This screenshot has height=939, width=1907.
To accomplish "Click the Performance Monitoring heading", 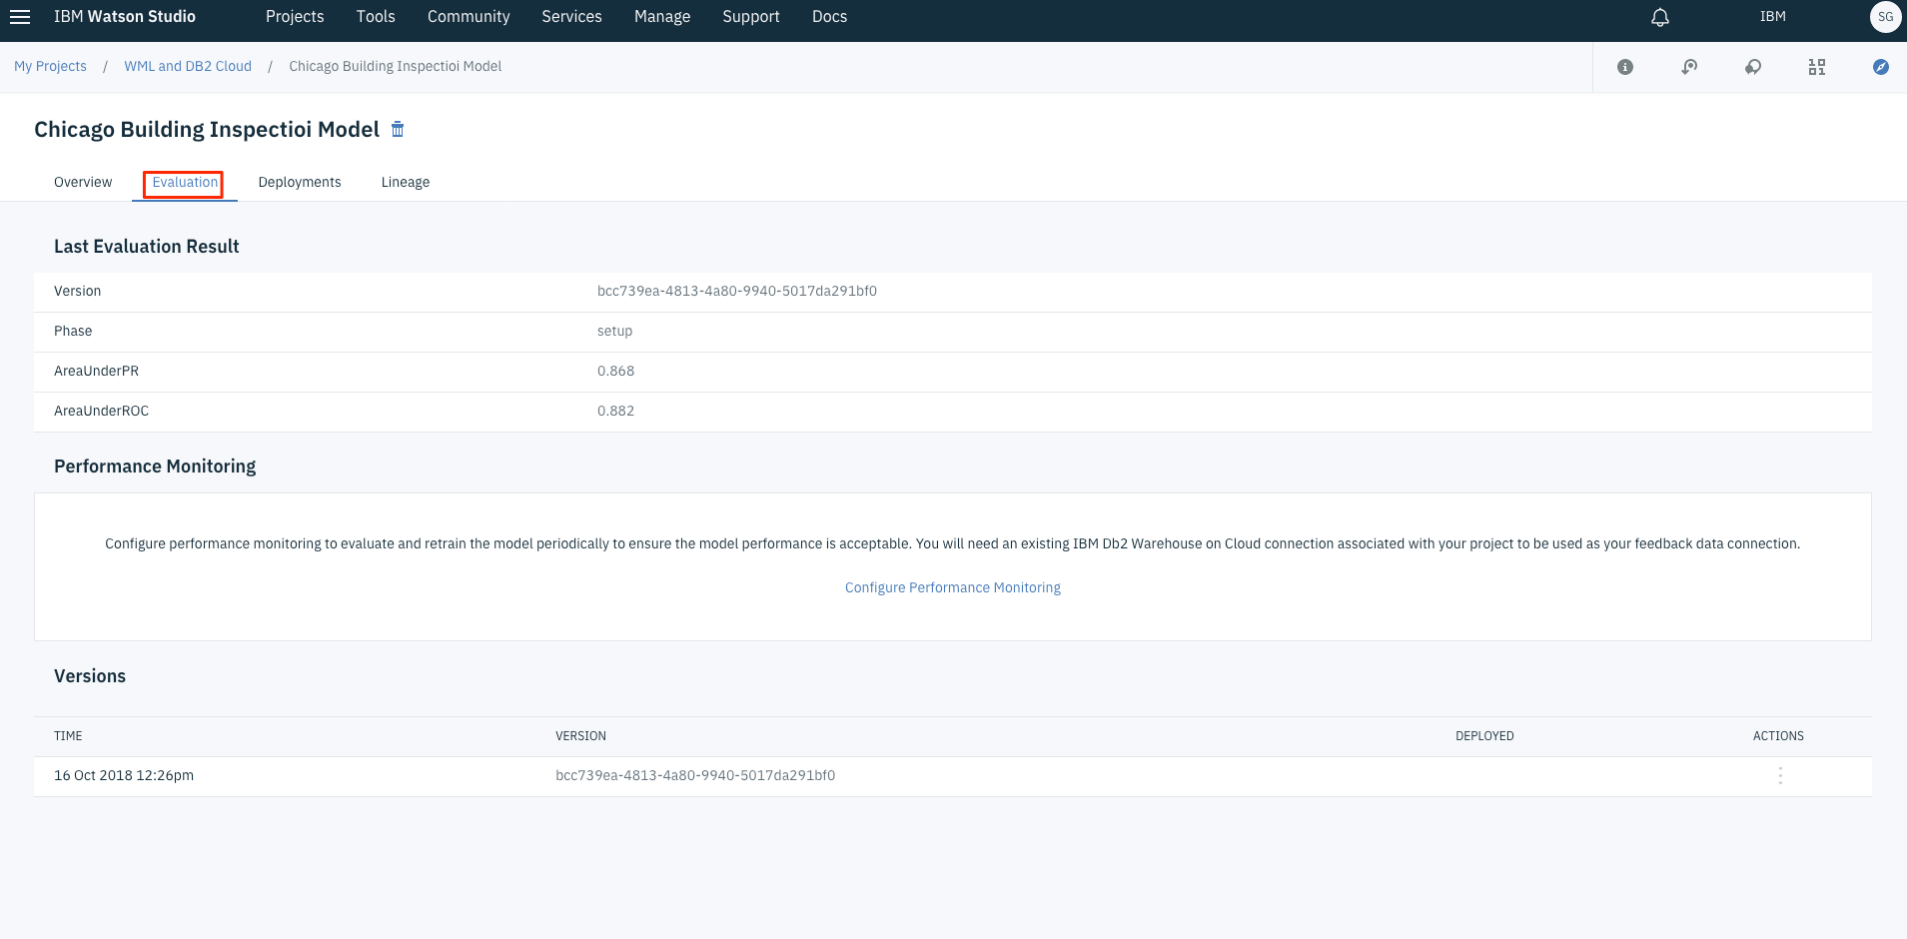I will 155,467.
